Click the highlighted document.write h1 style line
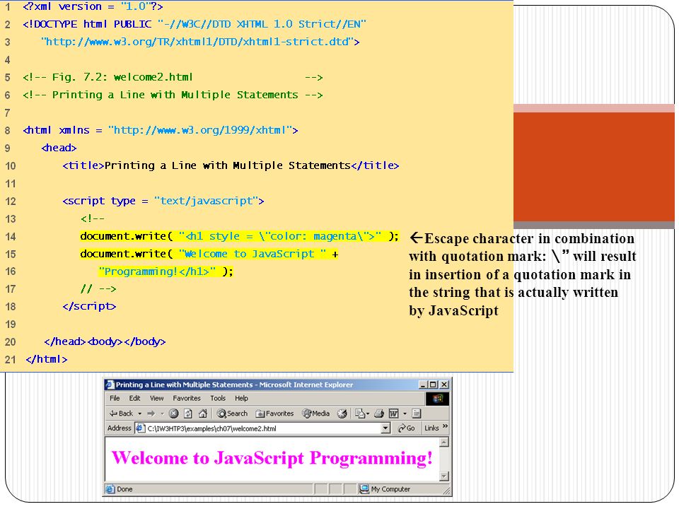Viewport: 679px width, 509px height. pyautogui.click(x=239, y=236)
